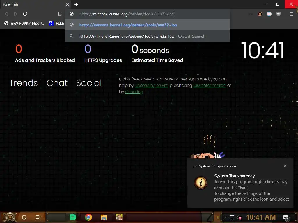The width and height of the screenshot is (298, 223).
Task: Click the network icon in system tray
Action: click(x=232, y=217)
